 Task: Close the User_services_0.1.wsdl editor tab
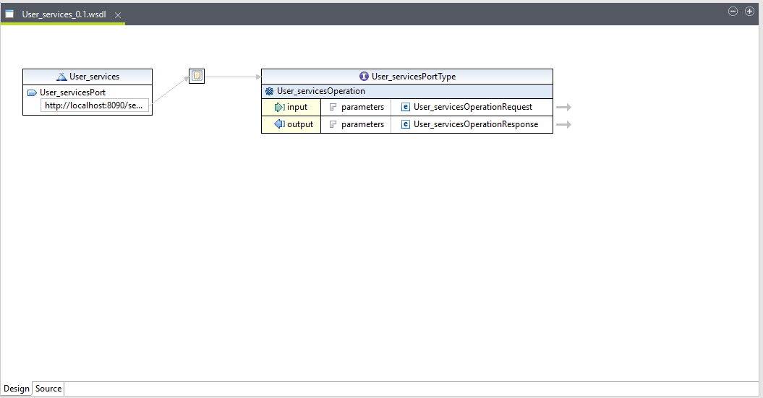click(x=119, y=14)
